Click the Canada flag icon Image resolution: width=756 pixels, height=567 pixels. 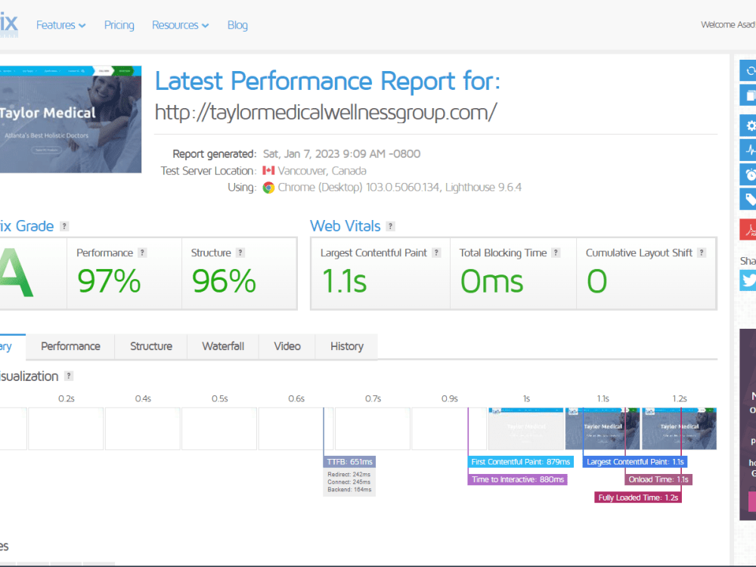pyautogui.click(x=268, y=171)
